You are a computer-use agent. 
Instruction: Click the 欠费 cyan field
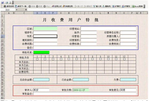click(128, 79)
